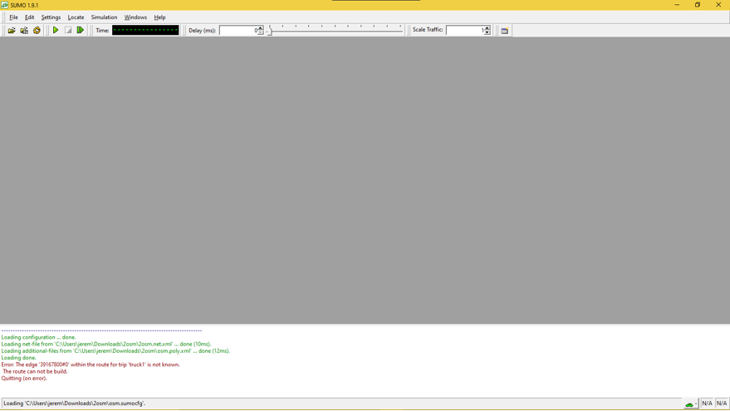Click the screenshot icon after Scale Traffic

click(504, 31)
